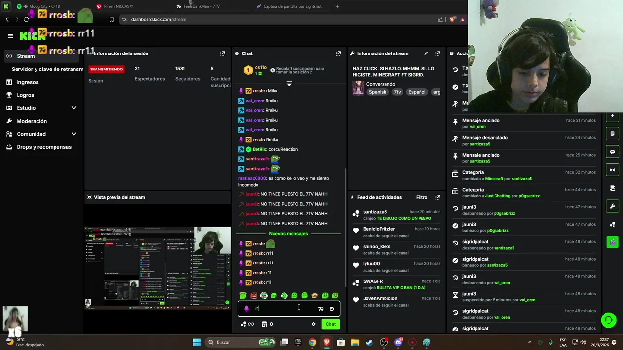Click the wrench sidebar shortcut
Image resolution: width=623 pixels, height=350 pixels.
coord(612,206)
